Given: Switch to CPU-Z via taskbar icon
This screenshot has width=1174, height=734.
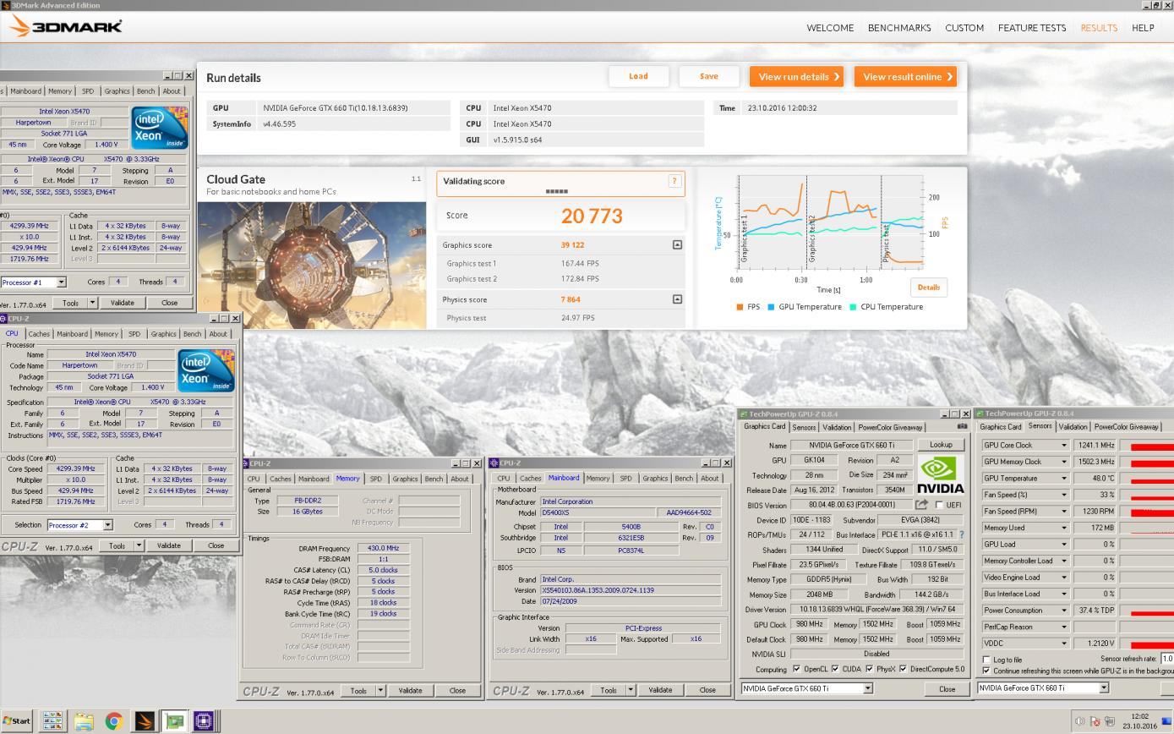Looking at the screenshot, I should (x=204, y=721).
